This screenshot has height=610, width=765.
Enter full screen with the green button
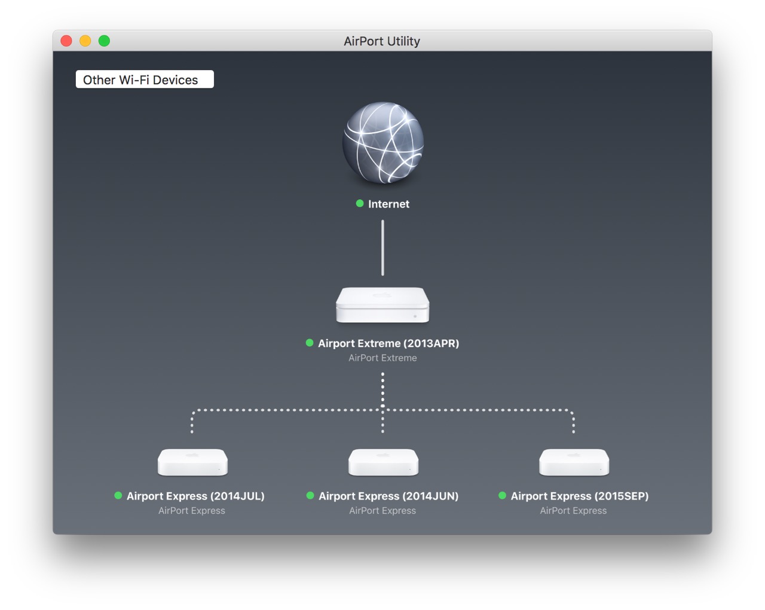[x=104, y=41]
